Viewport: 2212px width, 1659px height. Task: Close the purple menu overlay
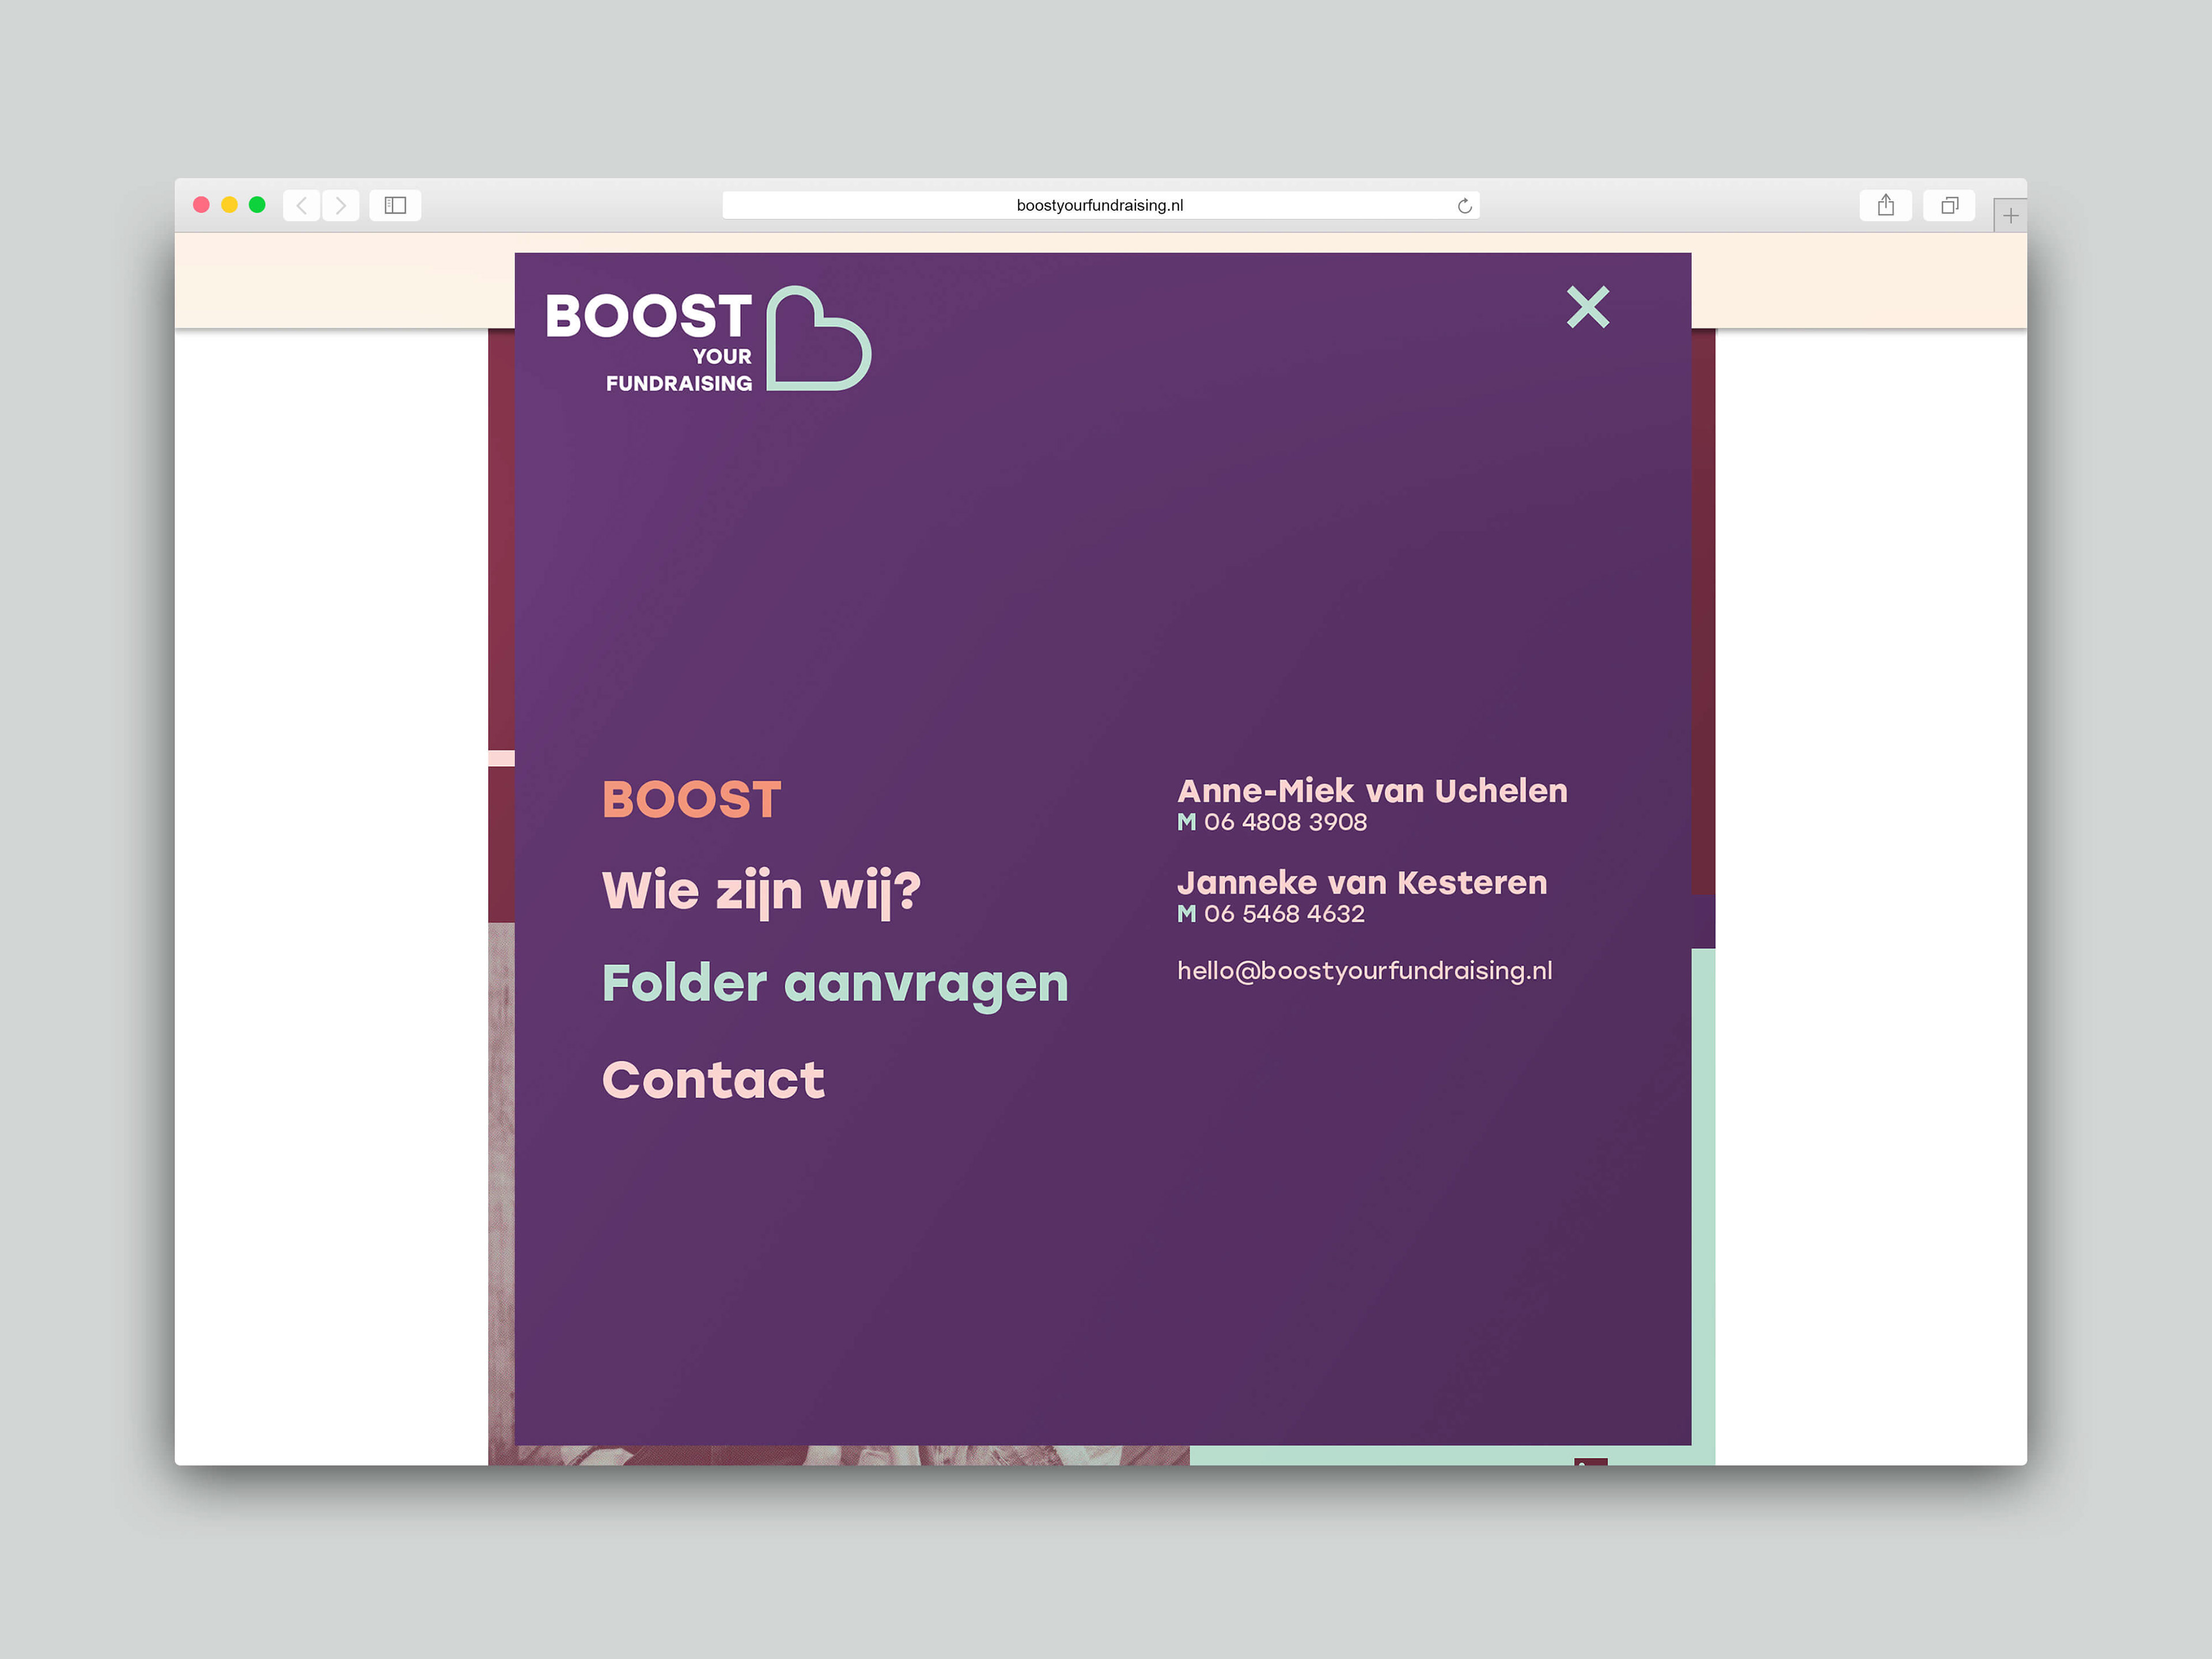(x=1588, y=307)
